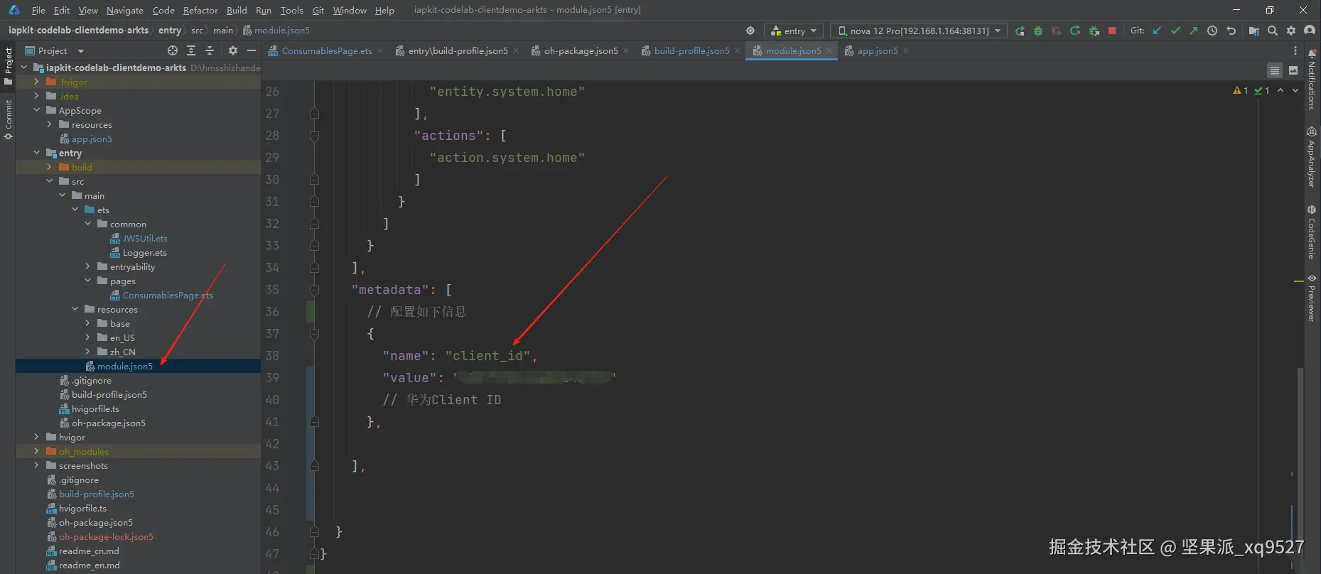Image resolution: width=1321 pixels, height=574 pixels.
Task: Click the red Stop button
Action: (1112, 31)
